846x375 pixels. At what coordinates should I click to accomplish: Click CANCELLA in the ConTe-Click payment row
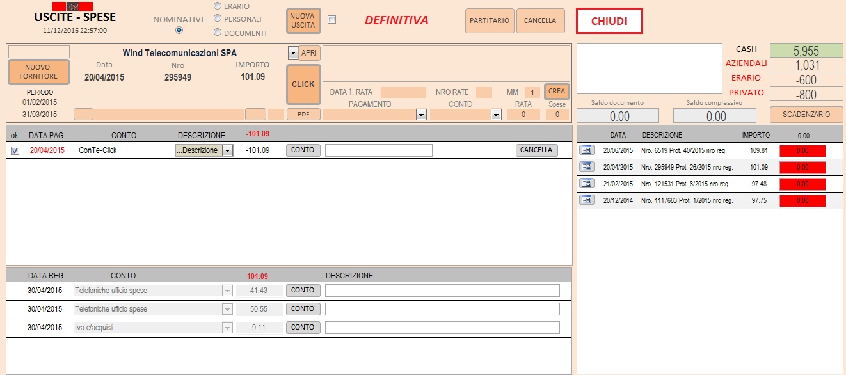point(536,150)
